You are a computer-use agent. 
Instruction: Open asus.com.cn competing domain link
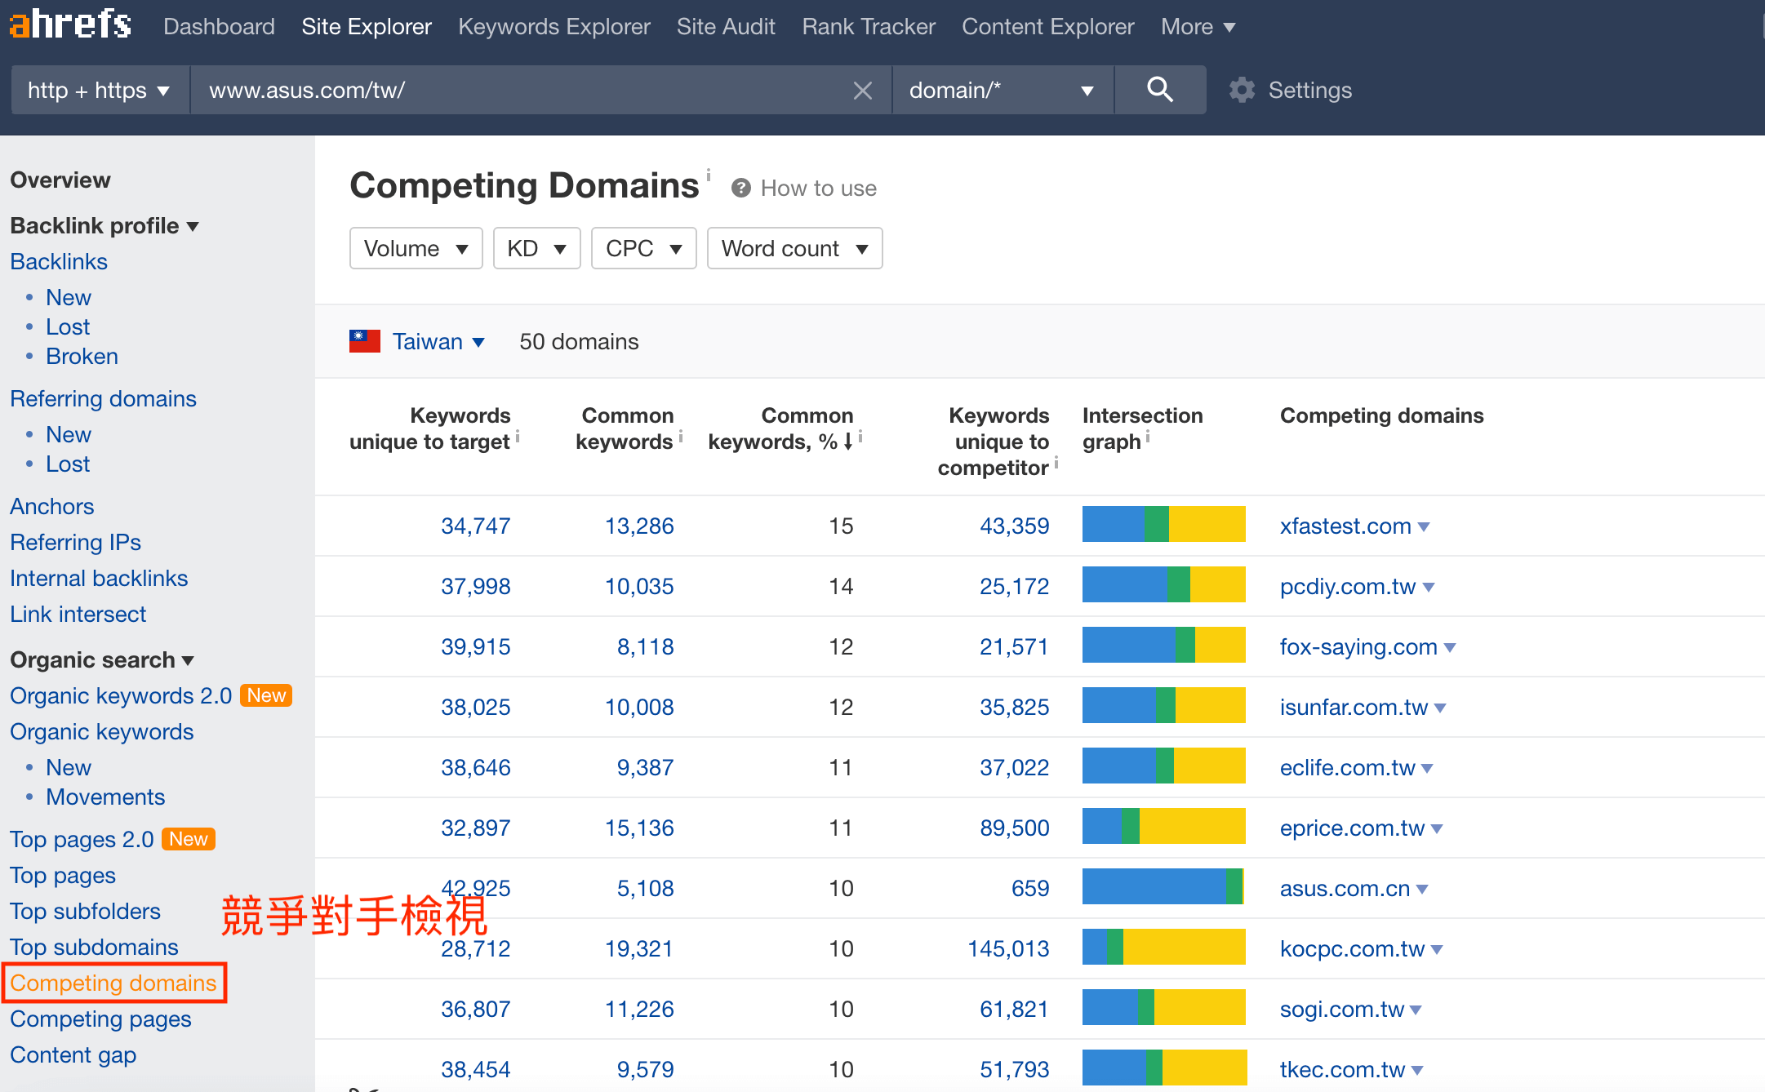click(x=1345, y=888)
